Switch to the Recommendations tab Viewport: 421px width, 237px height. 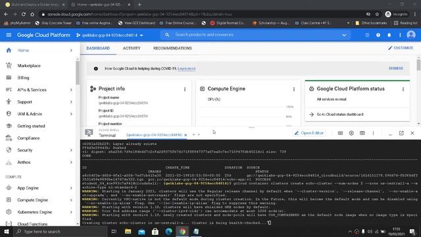click(172, 48)
